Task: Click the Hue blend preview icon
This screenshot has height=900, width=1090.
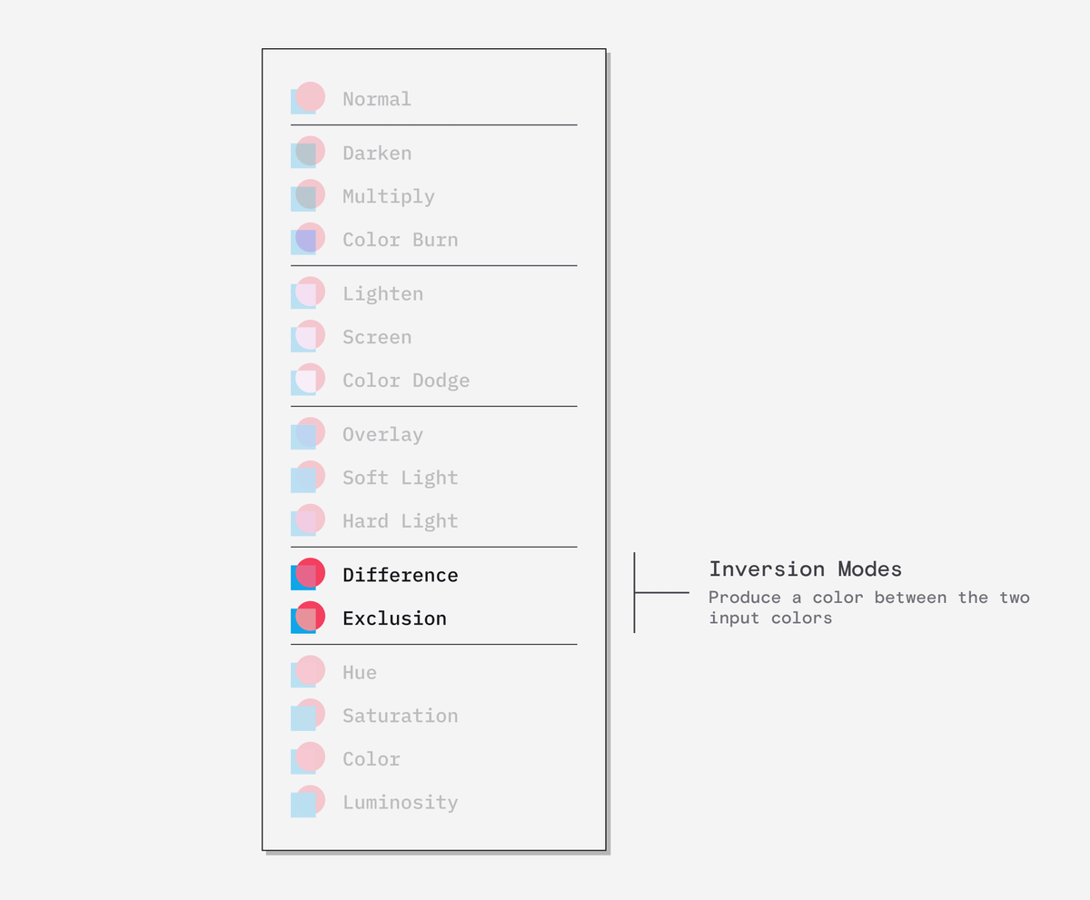Action: [307, 672]
